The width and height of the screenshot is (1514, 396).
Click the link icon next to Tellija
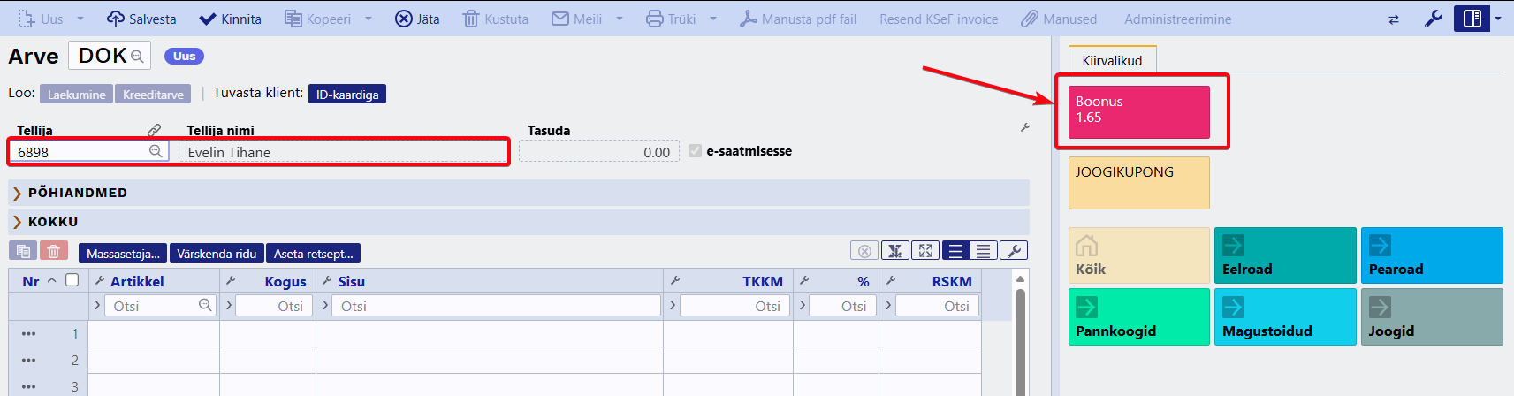pos(155,130)
